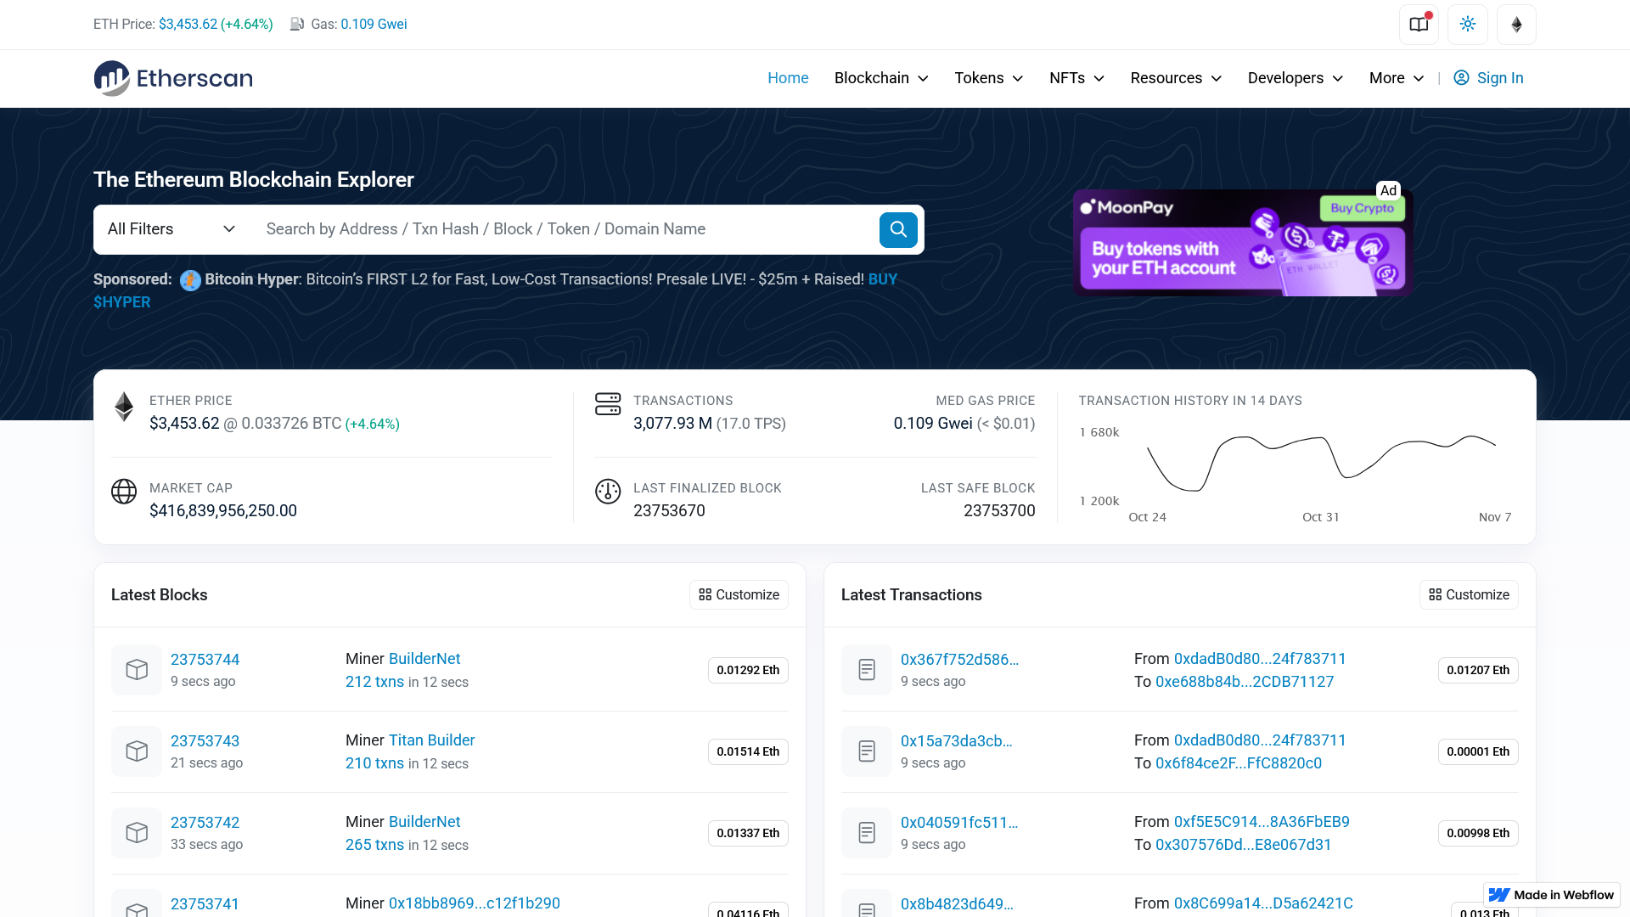Click the cube icon for block 23753742
The height and width of the screenshot is (917, 1630).
(137, 833)
